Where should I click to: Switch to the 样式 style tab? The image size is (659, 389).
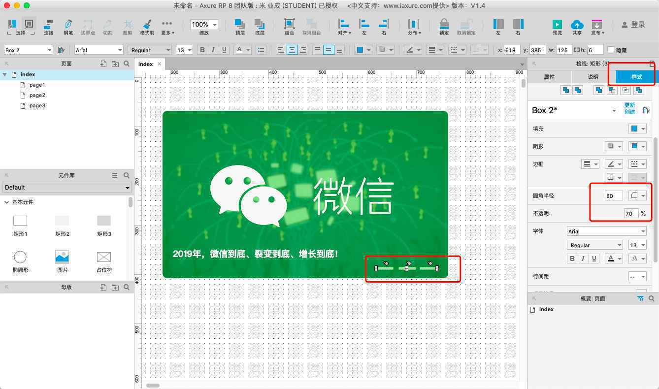point(637,77)
